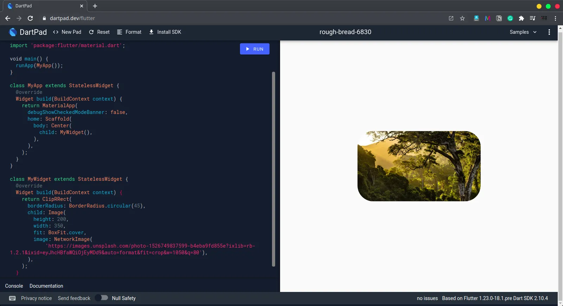Click Send feedback link
563x306 pixels.
[x=74, y=298]
